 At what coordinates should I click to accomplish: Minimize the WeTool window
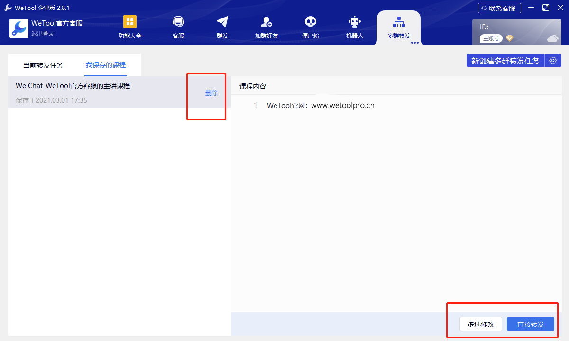tap(531, 8)
